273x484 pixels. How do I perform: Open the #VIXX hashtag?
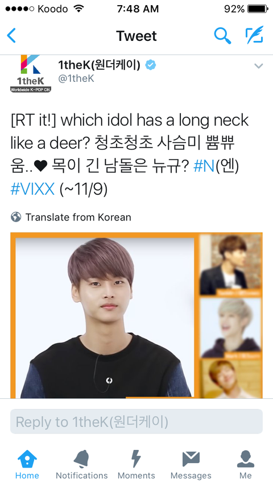click(x=32, y=189)
